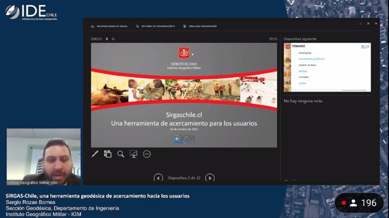This screenshot has width=389, height=218.
Task: Pause the presentation timer
Action: coord(107,39)
